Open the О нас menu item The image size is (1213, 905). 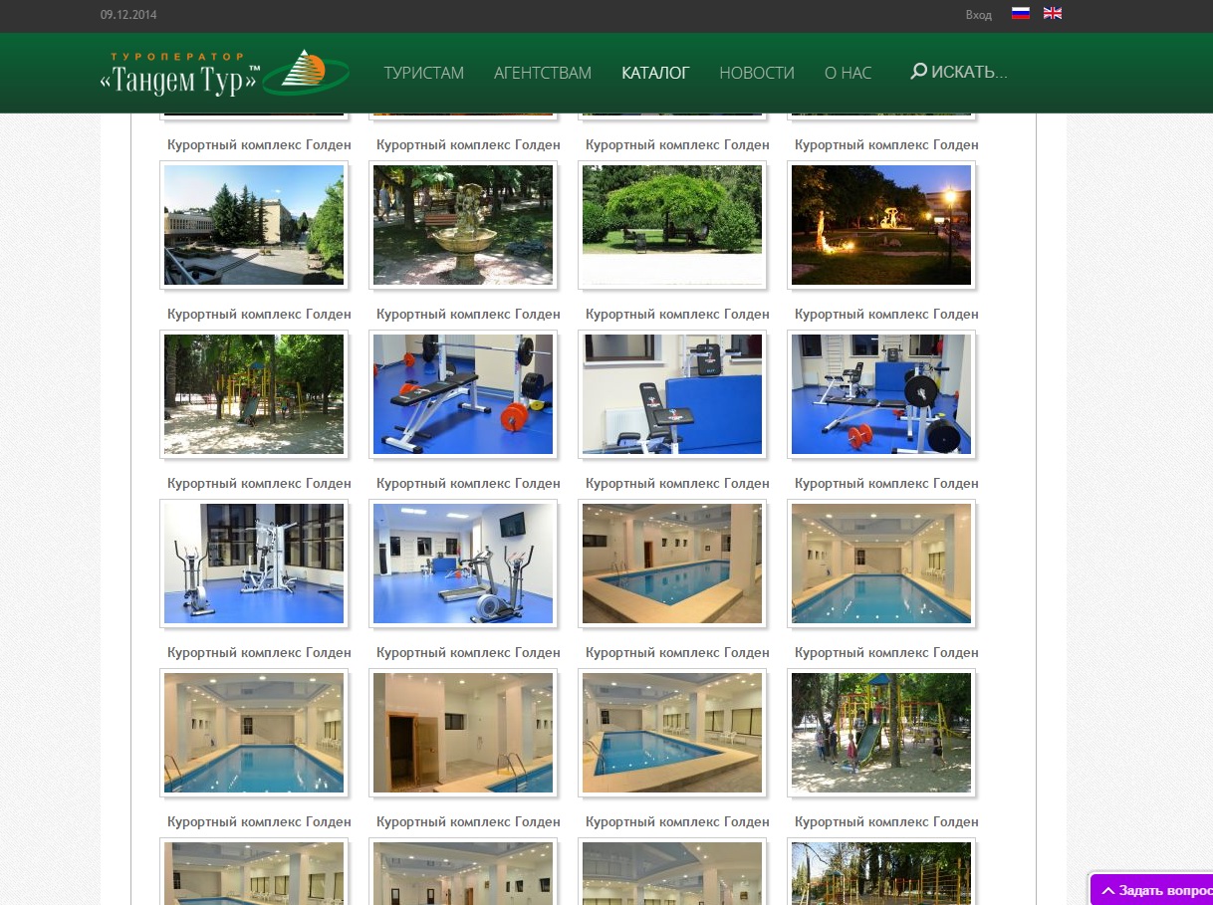tap(848, 73)
